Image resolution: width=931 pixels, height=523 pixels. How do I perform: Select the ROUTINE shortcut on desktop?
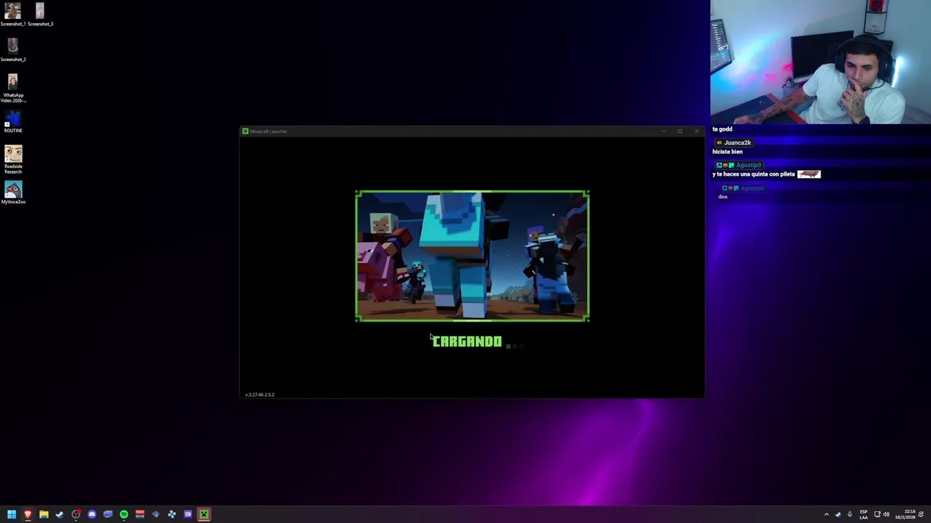click(12, 121)
